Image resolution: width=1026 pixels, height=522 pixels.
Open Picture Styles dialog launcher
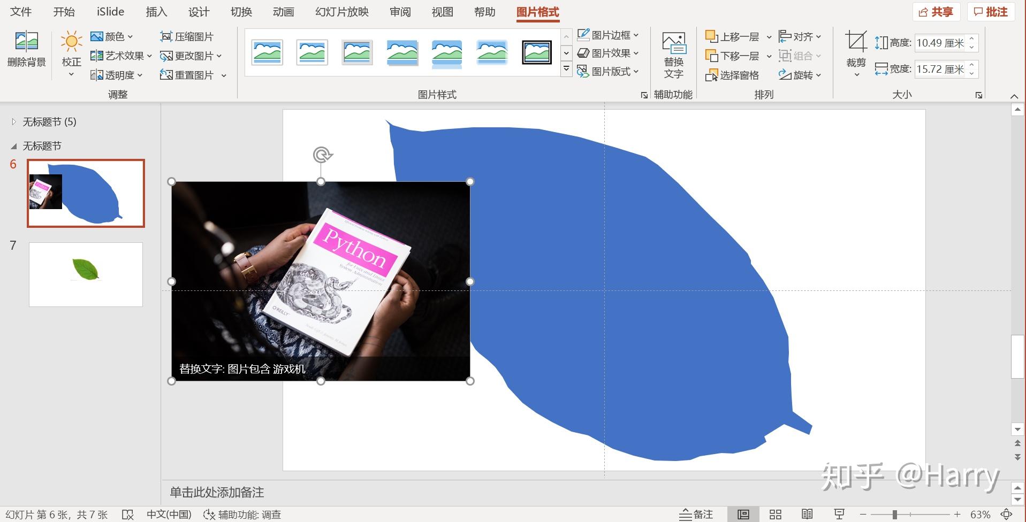(644, 95)
